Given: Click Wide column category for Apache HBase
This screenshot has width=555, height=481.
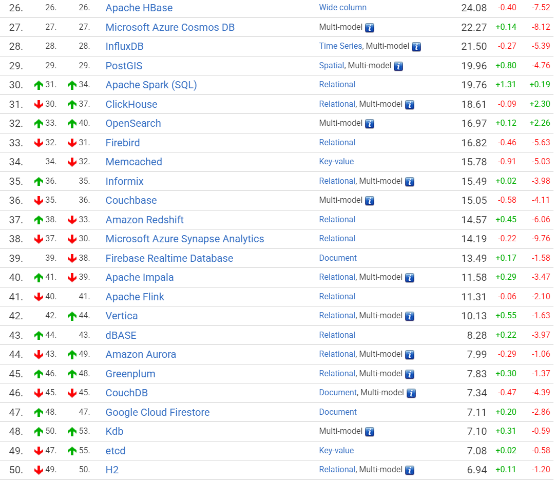Looking at the screenshot, I should pos(342,7).
